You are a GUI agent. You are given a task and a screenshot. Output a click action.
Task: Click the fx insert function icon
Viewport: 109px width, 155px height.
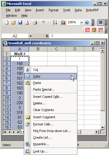click(x=47, y=36)
